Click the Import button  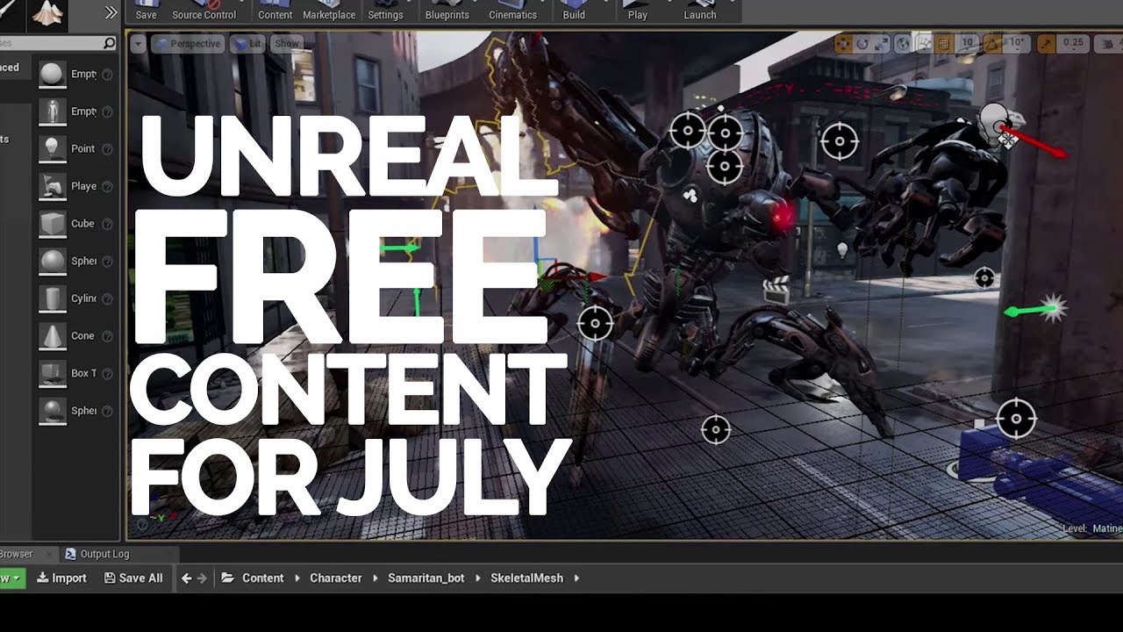(61, 578)
